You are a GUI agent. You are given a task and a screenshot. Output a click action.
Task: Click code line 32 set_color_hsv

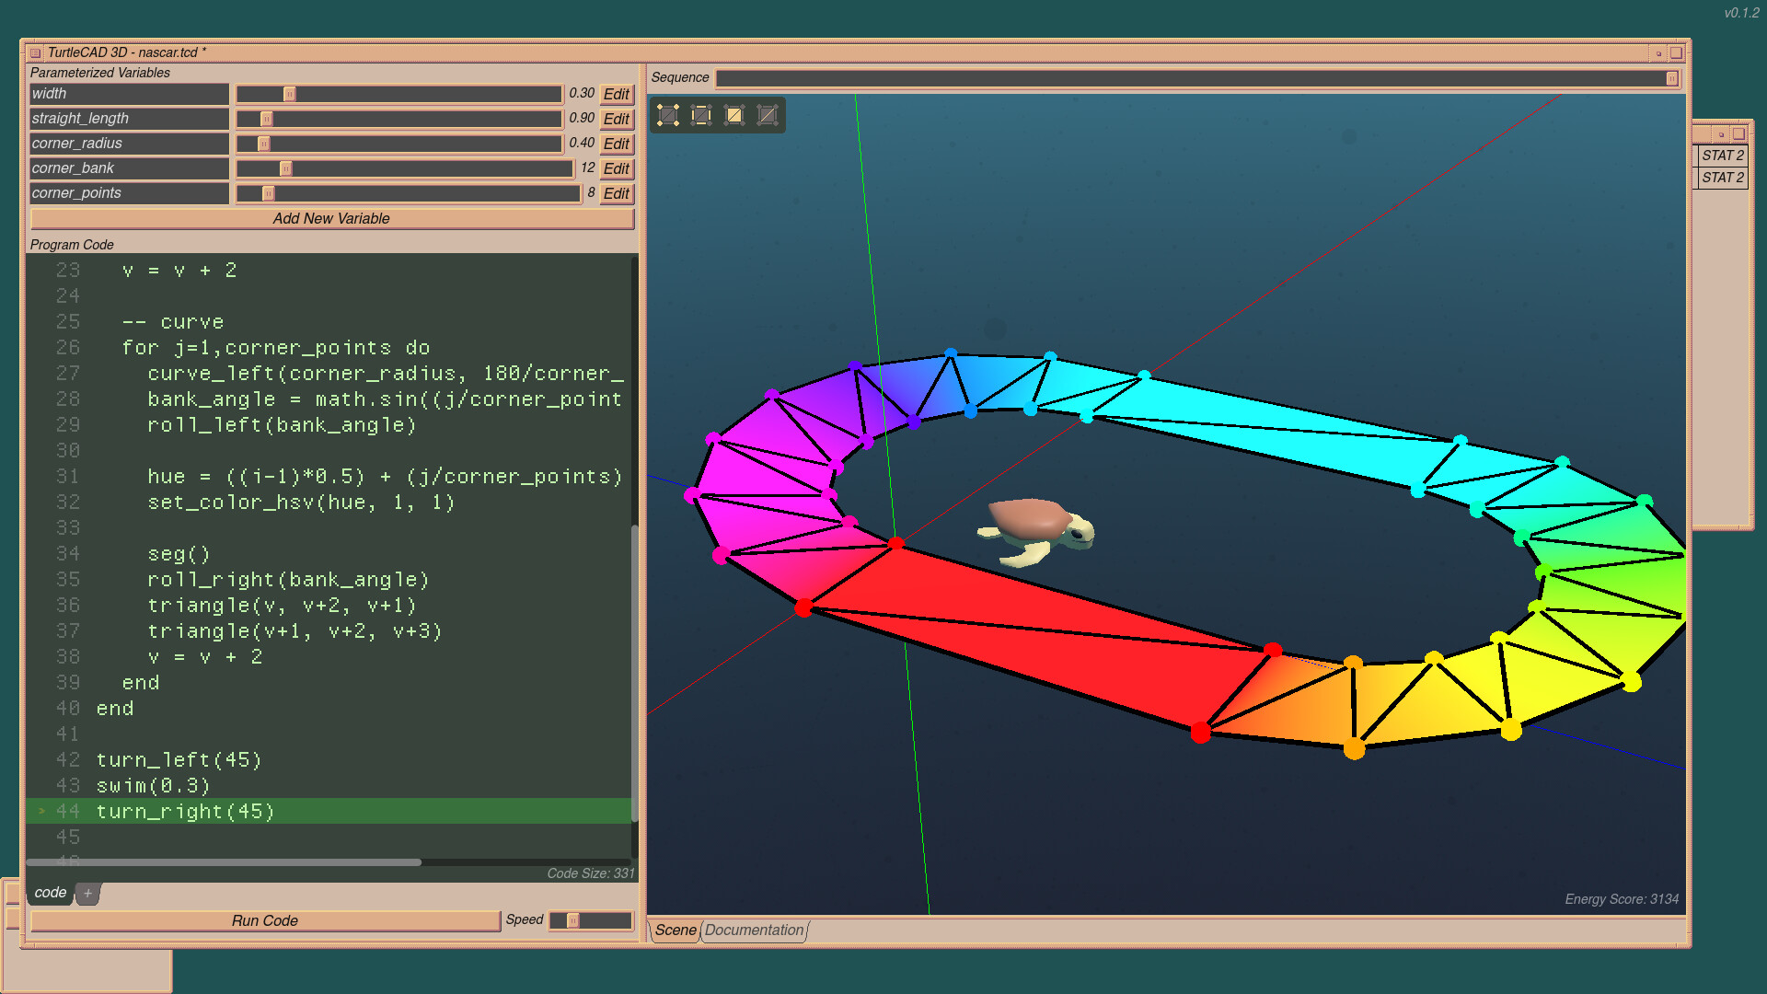pyautogui.click(x=301, y=502)
